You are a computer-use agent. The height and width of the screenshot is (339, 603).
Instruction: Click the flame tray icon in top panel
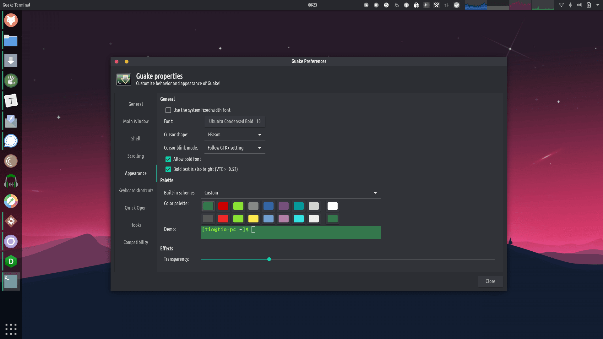(x=426, y=5)
